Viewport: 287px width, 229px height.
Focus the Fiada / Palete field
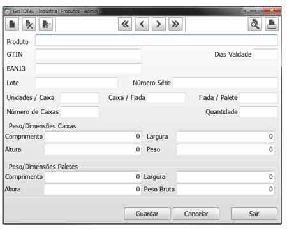(x=259, y=97)
